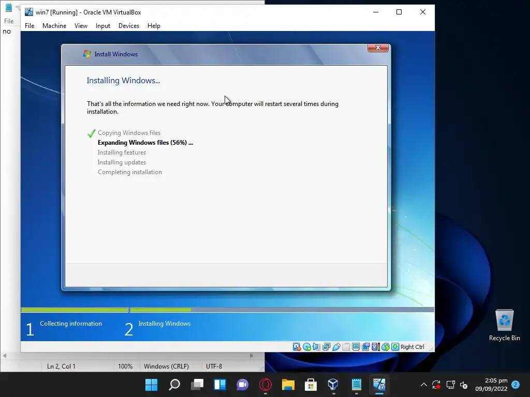Viewport: 530px width, 397px height.
Task: Click the 'Installing Windows...' heading
Action: [123, 80]
